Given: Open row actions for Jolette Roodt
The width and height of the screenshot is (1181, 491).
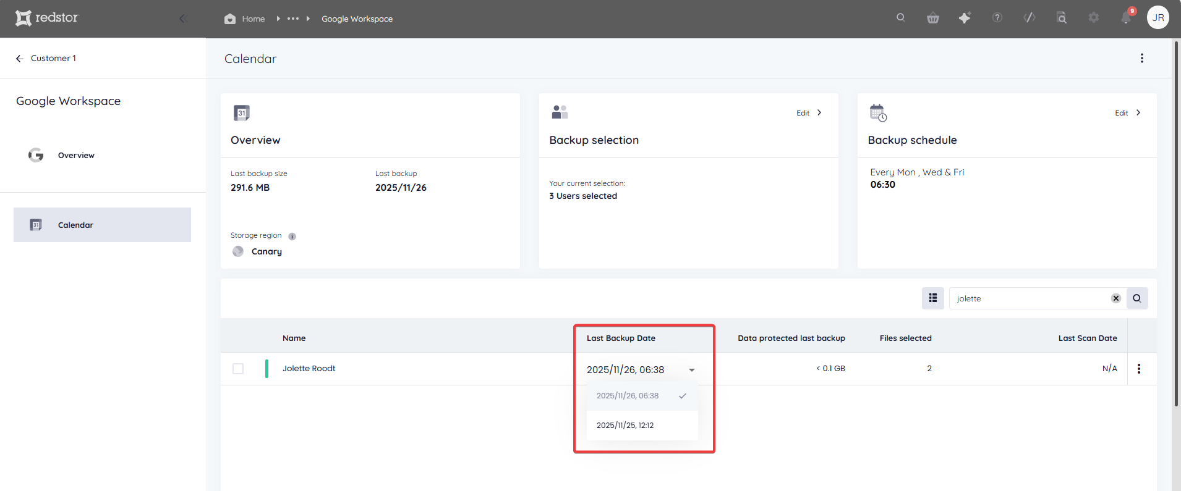Looking at the screenshot, I should 1139,369.
